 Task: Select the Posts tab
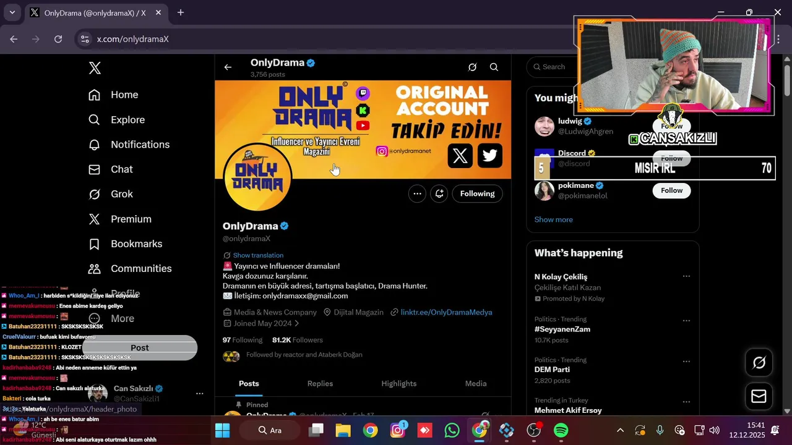[x=249, y=384]
